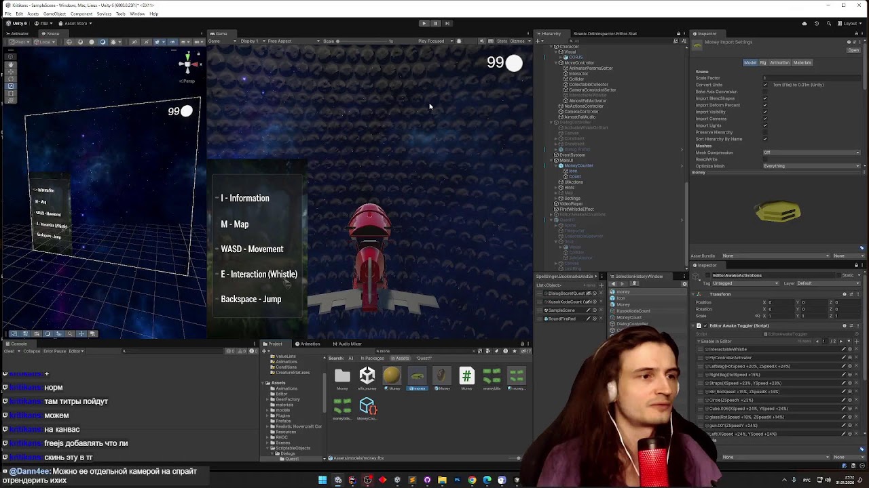Switch to the Audio Mixer tab
The image size is (869, 488).
(x=348, y=344)
